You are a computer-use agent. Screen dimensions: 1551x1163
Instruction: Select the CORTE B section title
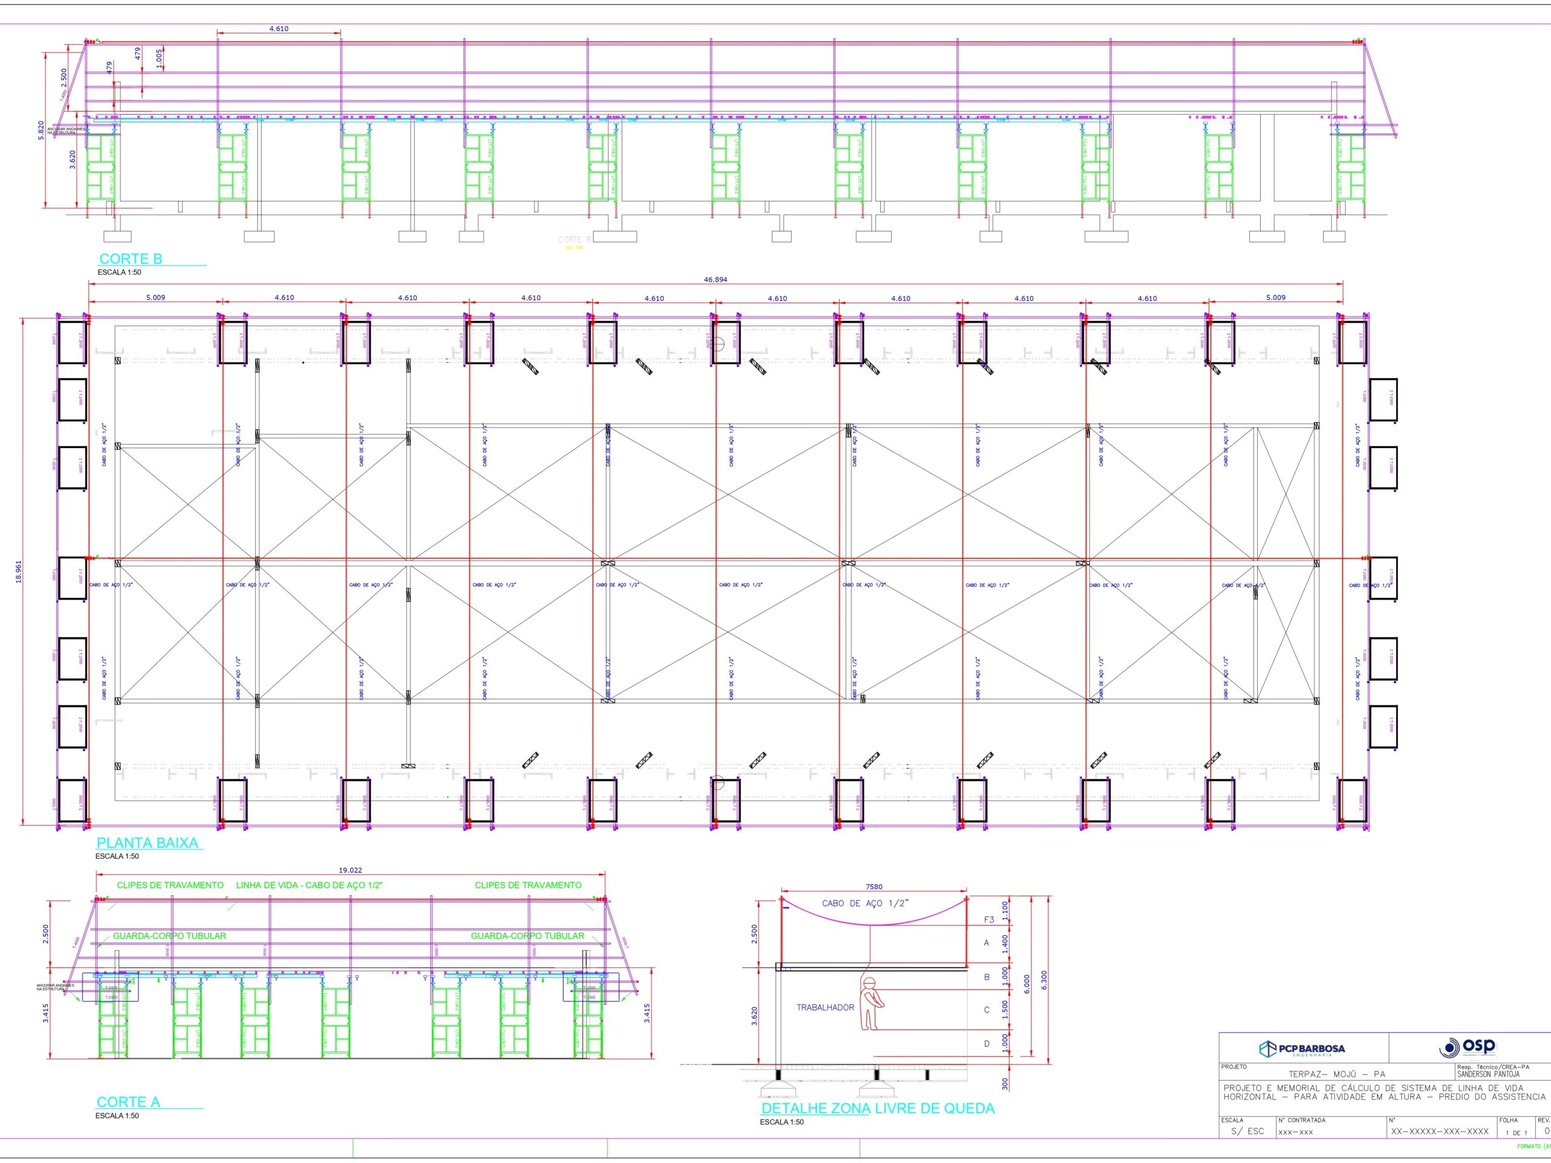130,259
